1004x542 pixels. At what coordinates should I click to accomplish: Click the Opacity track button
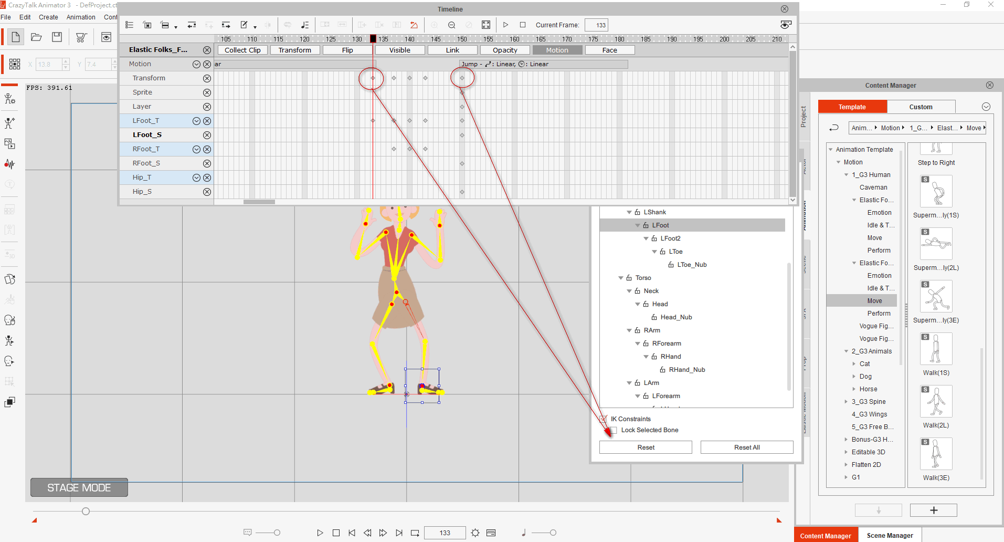(x=505, y=50)
